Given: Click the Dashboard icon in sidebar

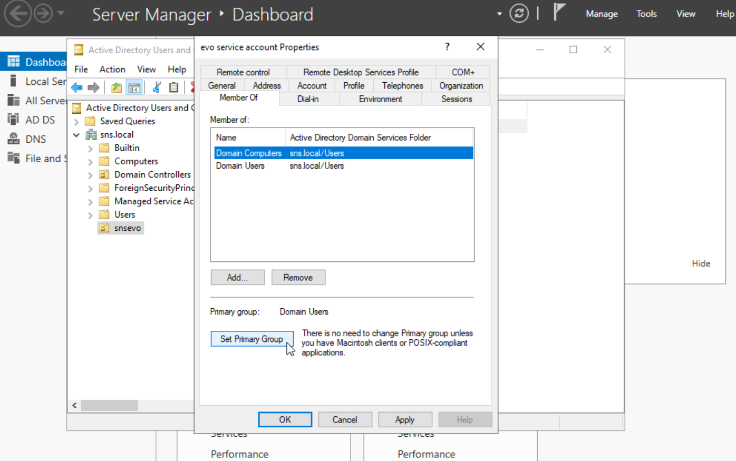Looking at the screenshot, I should pos(14,62).
